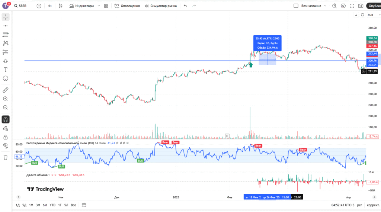
Task: Create an alert via Оповещения
Action: coord(127,6)
